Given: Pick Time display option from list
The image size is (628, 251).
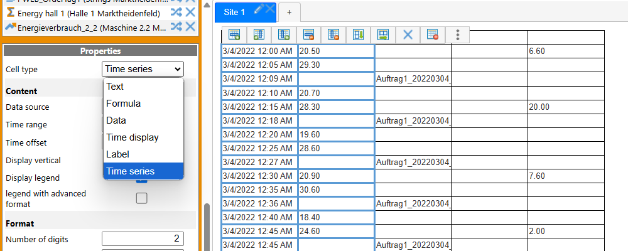Looking at the screenshot, I should tap(133, 137).
